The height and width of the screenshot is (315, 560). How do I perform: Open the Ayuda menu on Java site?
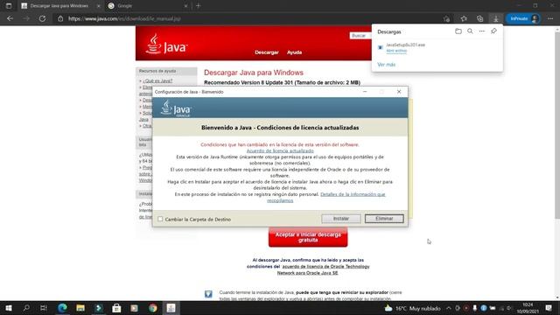coord(294,52)
